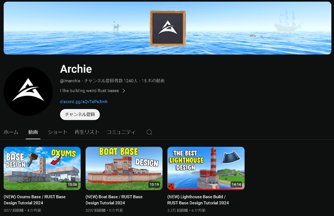
Task: Click the Oxums Base video title
Action: click(35, 200)
